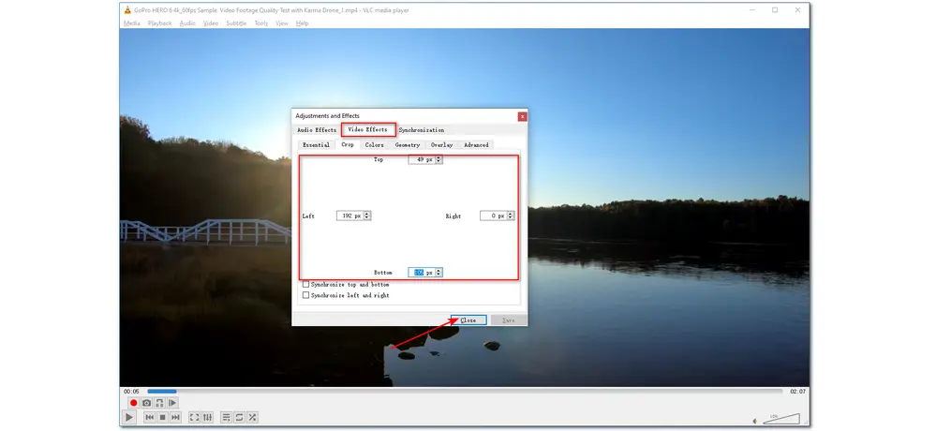
Task: Toggle the playlist view icon
Action: tap(226, 417)
